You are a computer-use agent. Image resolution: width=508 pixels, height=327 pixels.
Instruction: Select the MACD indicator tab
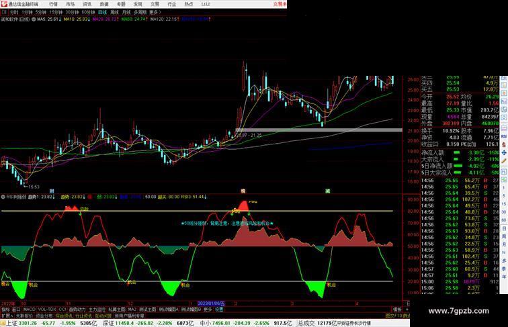point(29,309)
